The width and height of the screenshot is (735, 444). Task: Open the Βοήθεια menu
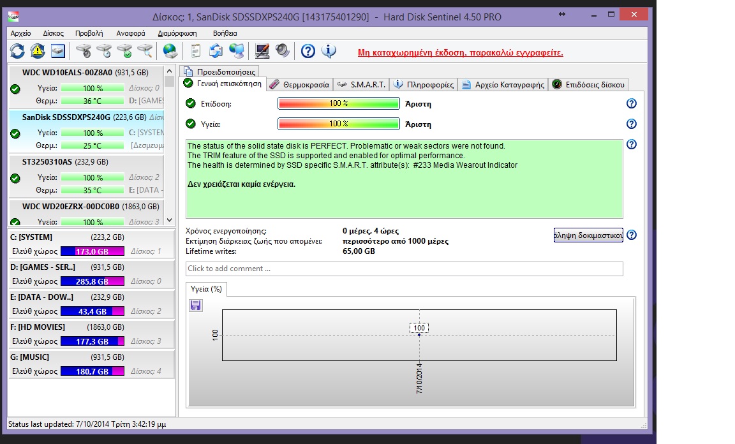click(x=225, y=33)
